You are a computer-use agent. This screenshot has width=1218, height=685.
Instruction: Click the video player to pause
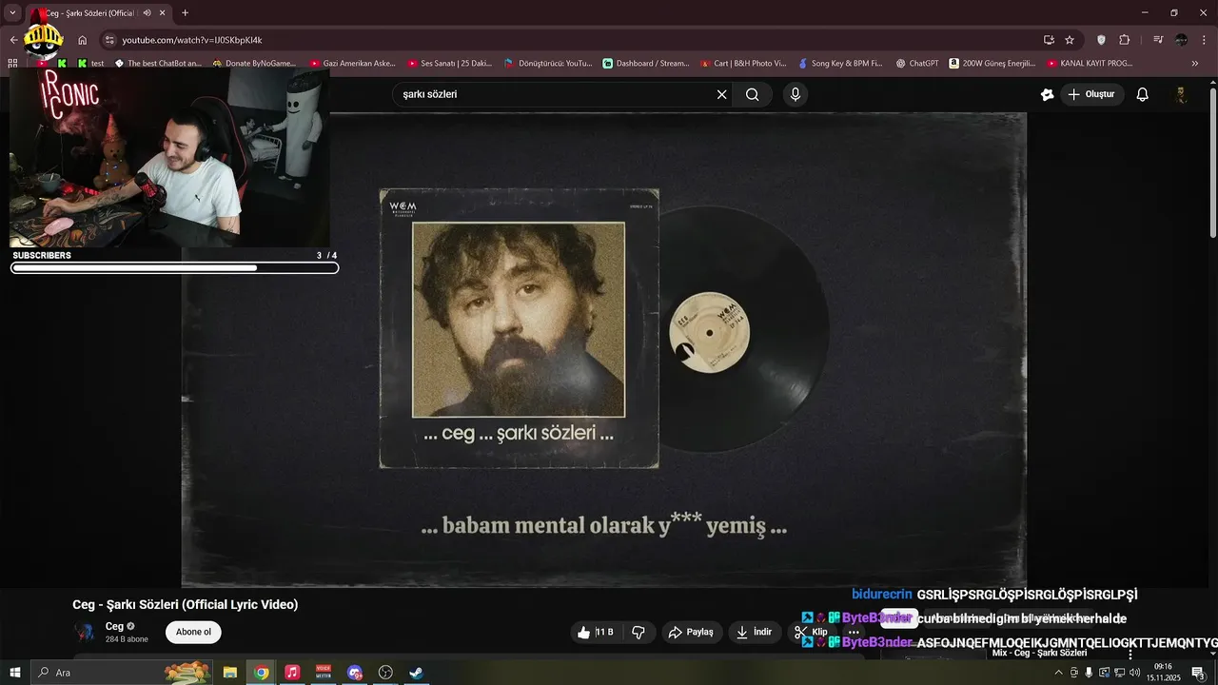[x=603, y=349]
